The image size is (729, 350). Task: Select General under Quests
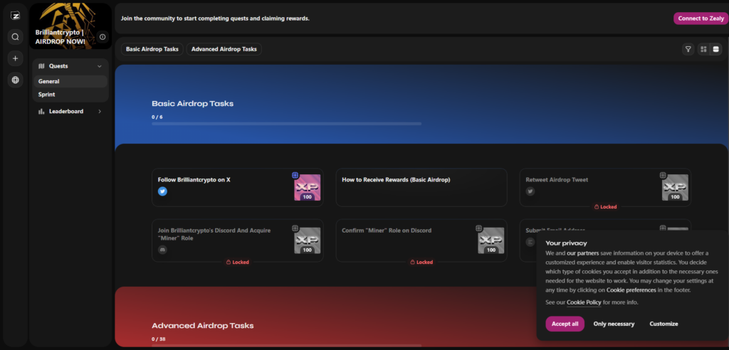tap(70, 81)
